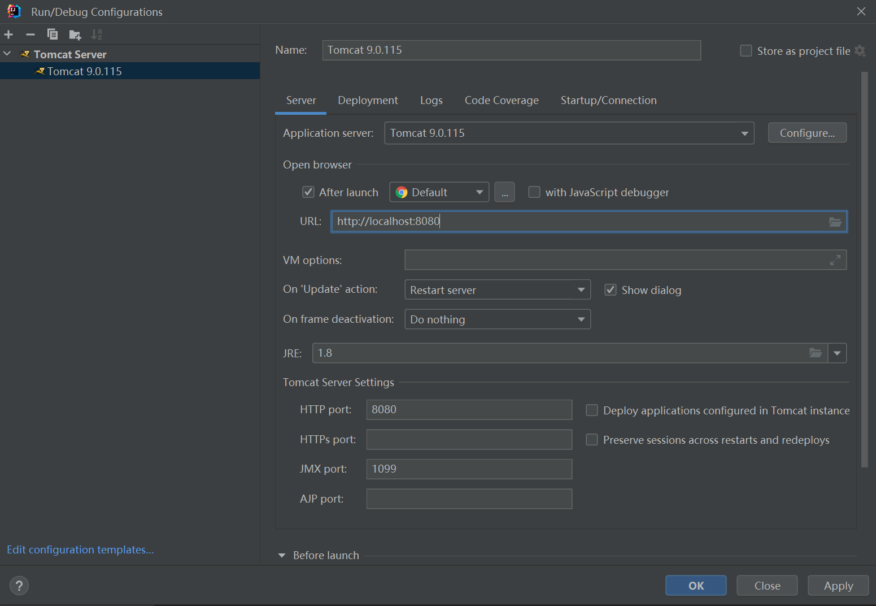Open the On frame deactivation dropdown

tap(498, 319)
